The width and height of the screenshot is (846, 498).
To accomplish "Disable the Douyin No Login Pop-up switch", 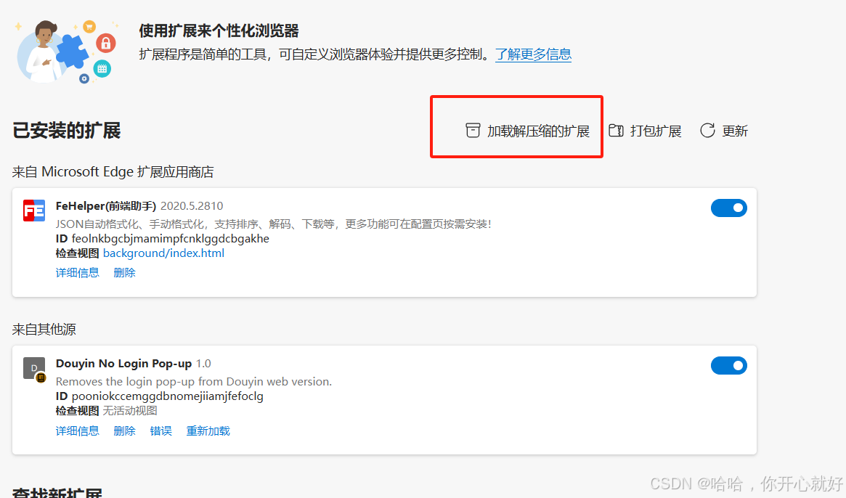I will click(728, 365).
